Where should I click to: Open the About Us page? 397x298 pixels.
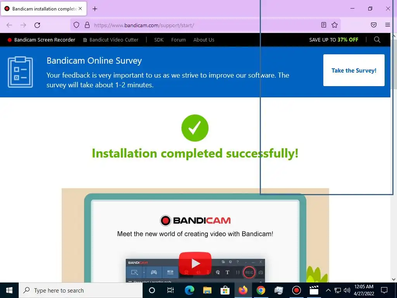pos(204,40)
